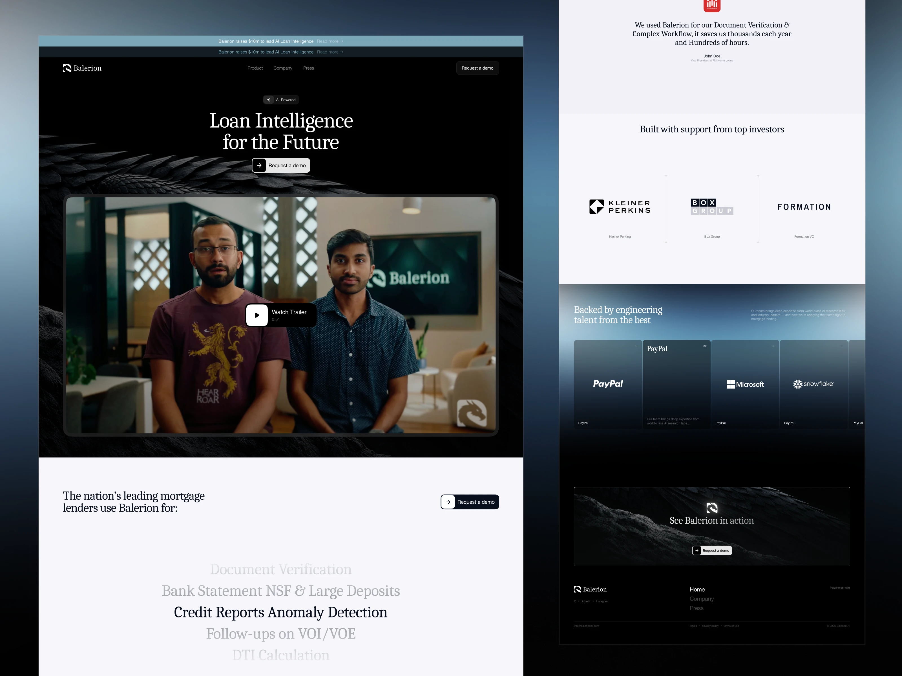
Task: Click the AI-Powered sparkle badge
Action: tap(281, 100)
